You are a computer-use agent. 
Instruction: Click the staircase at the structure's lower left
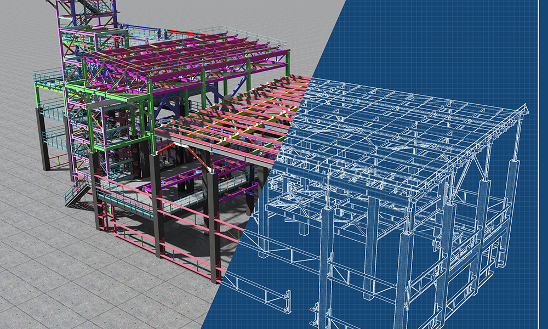77,195
